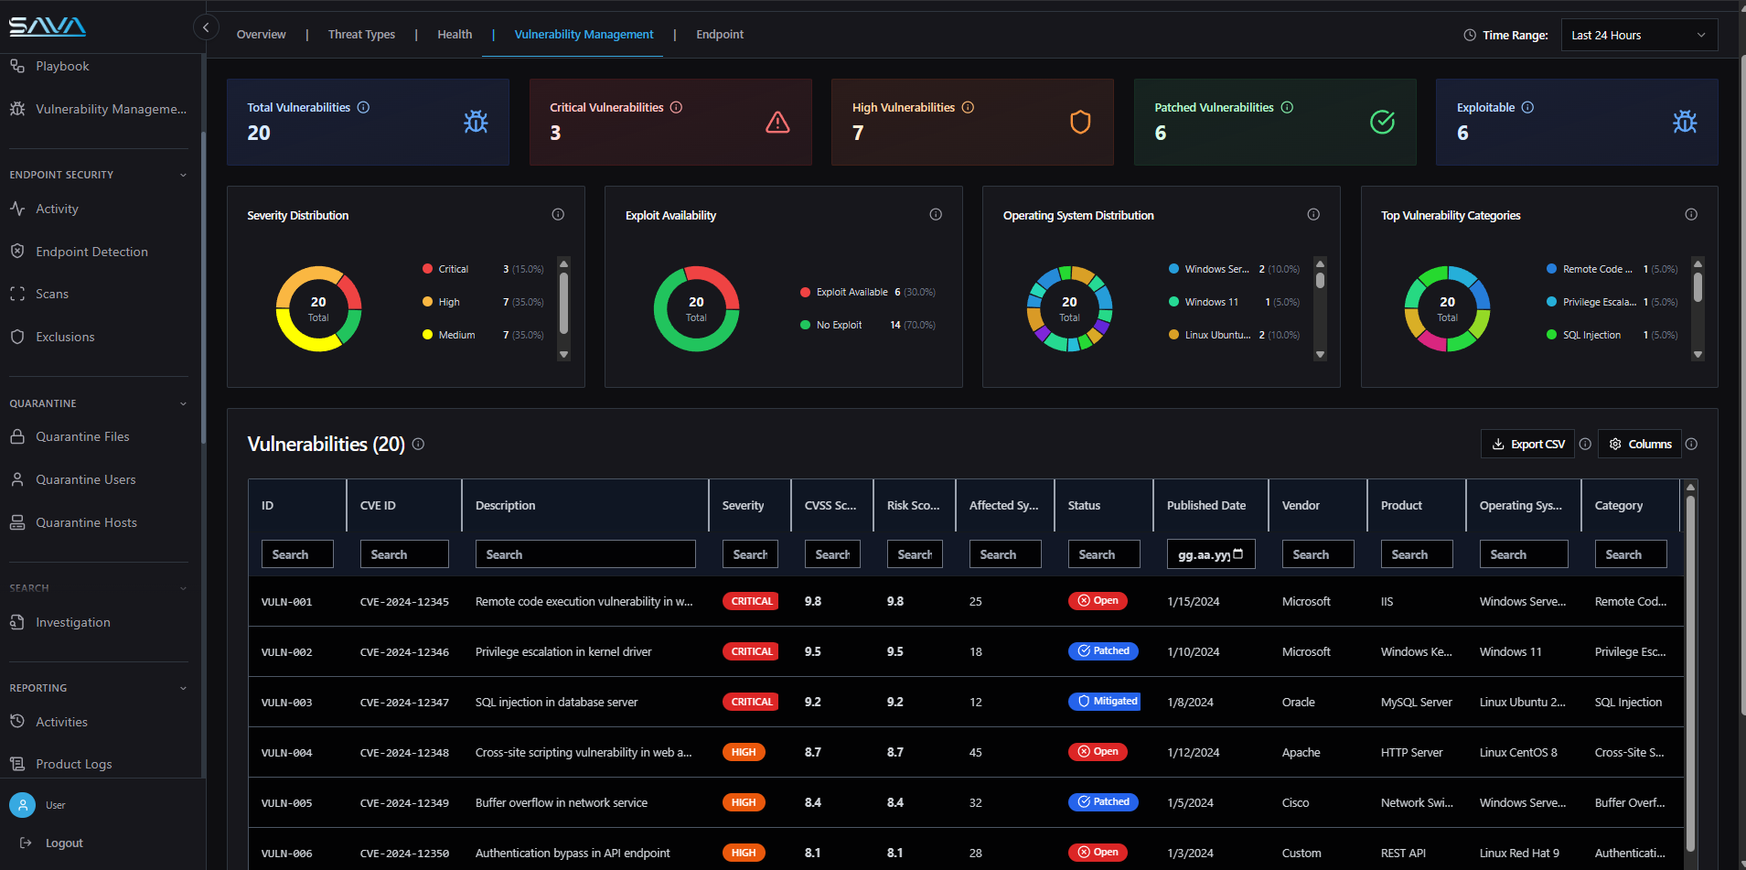Open Endpoint Detection in sidebar
Image resolution: width=1746 pixels, height=870 pixels.
click(91, 252)
